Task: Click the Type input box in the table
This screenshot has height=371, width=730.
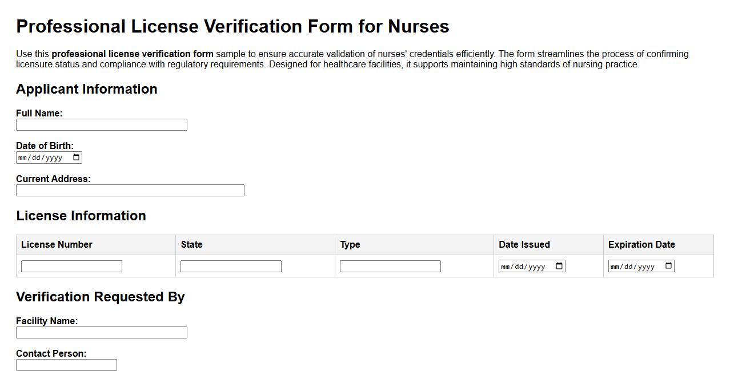Action: pos(390,265)
